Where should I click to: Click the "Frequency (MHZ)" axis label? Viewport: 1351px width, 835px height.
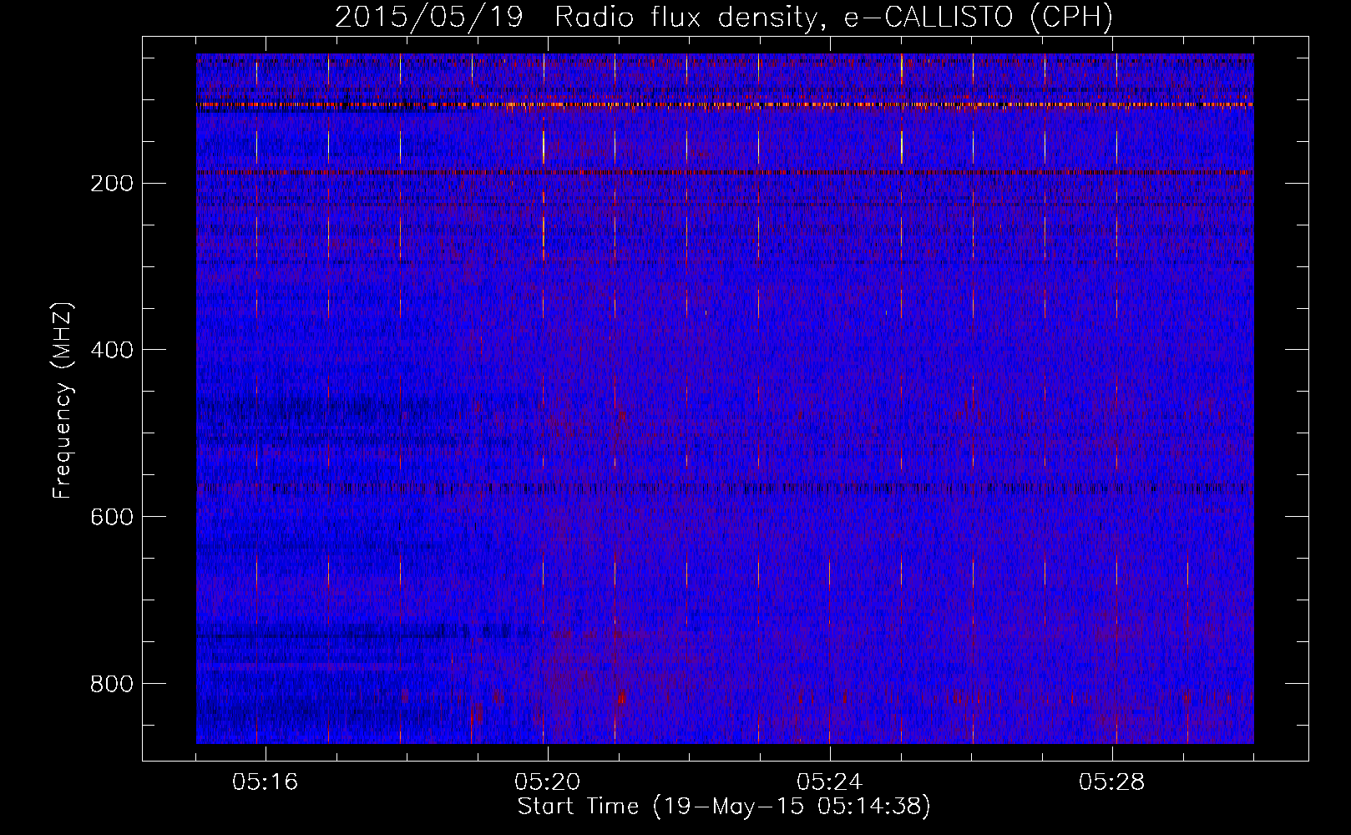[x=63, y=400]
